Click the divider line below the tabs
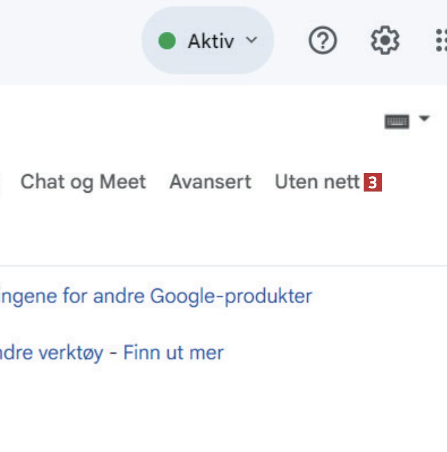 point(223,266)
